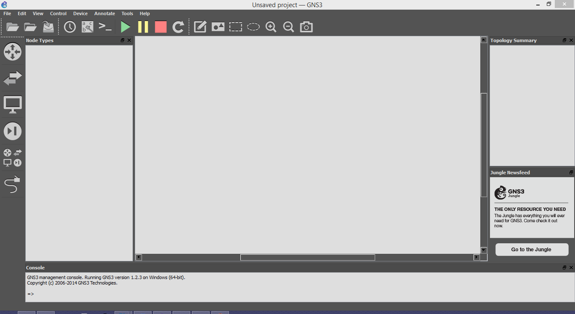This screenshot has height=314, width=575.
Task: Click the workspace vertical scrollbar up arrow
Action: pos(484,40)
